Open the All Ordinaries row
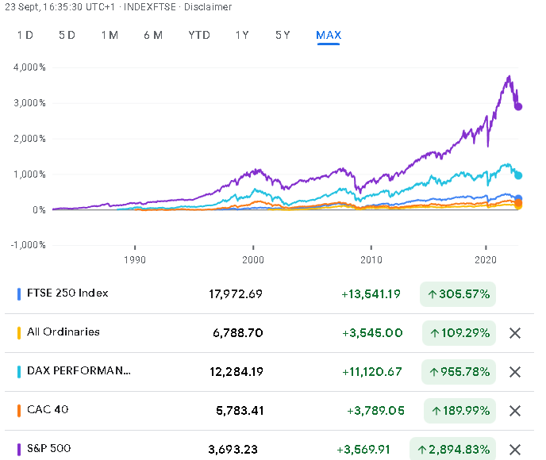The height and width of the screenshot is (460, 546). pos(269,333)
